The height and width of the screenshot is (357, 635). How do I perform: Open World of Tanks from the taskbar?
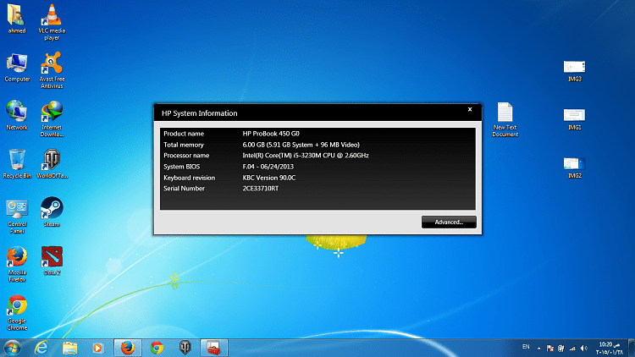[x=185, y=348]
